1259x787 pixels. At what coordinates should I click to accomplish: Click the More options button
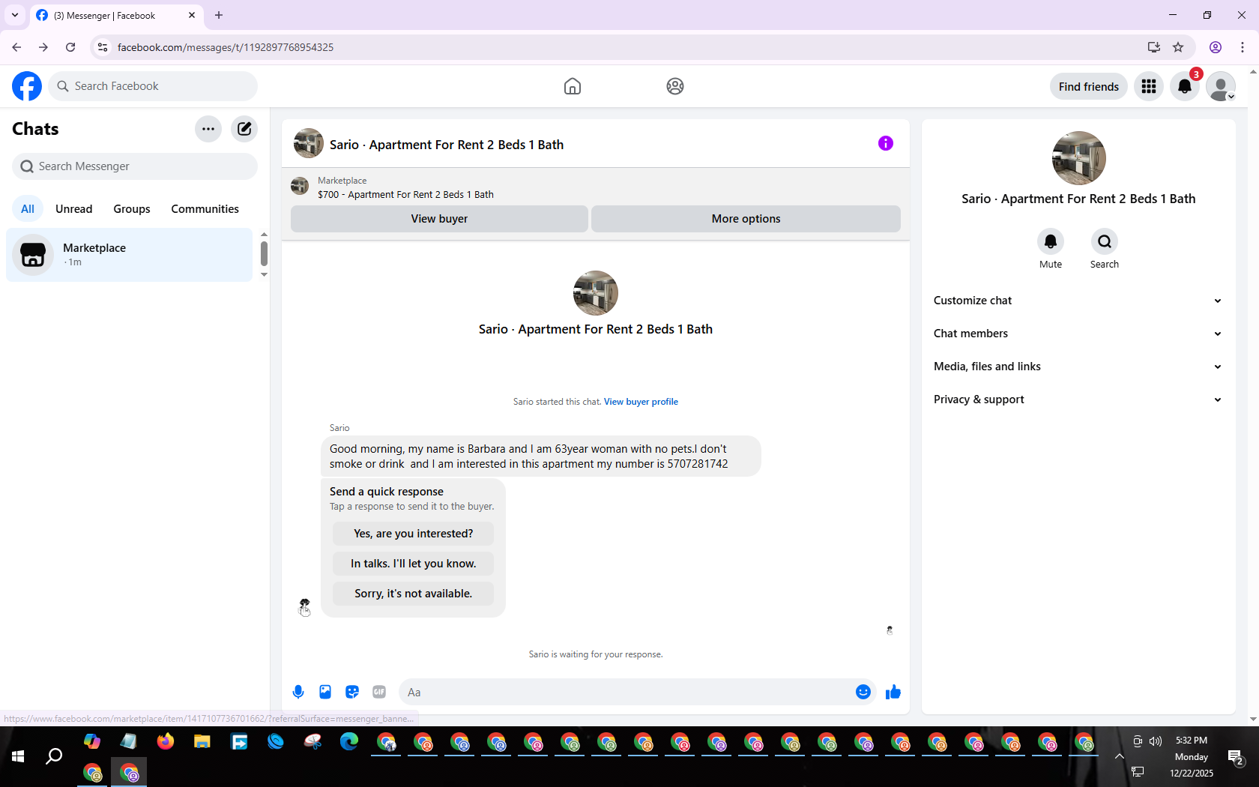(746, 219)
